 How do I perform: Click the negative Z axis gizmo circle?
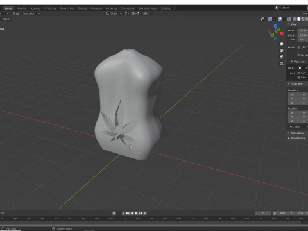pyautogui.click(x=275, y=38)
